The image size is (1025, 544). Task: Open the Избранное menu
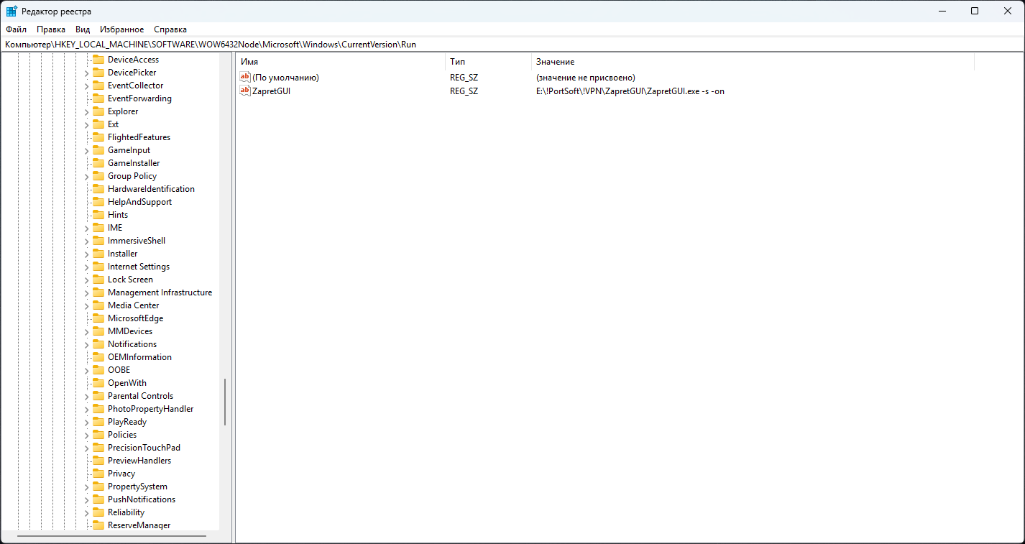[122, 29]
